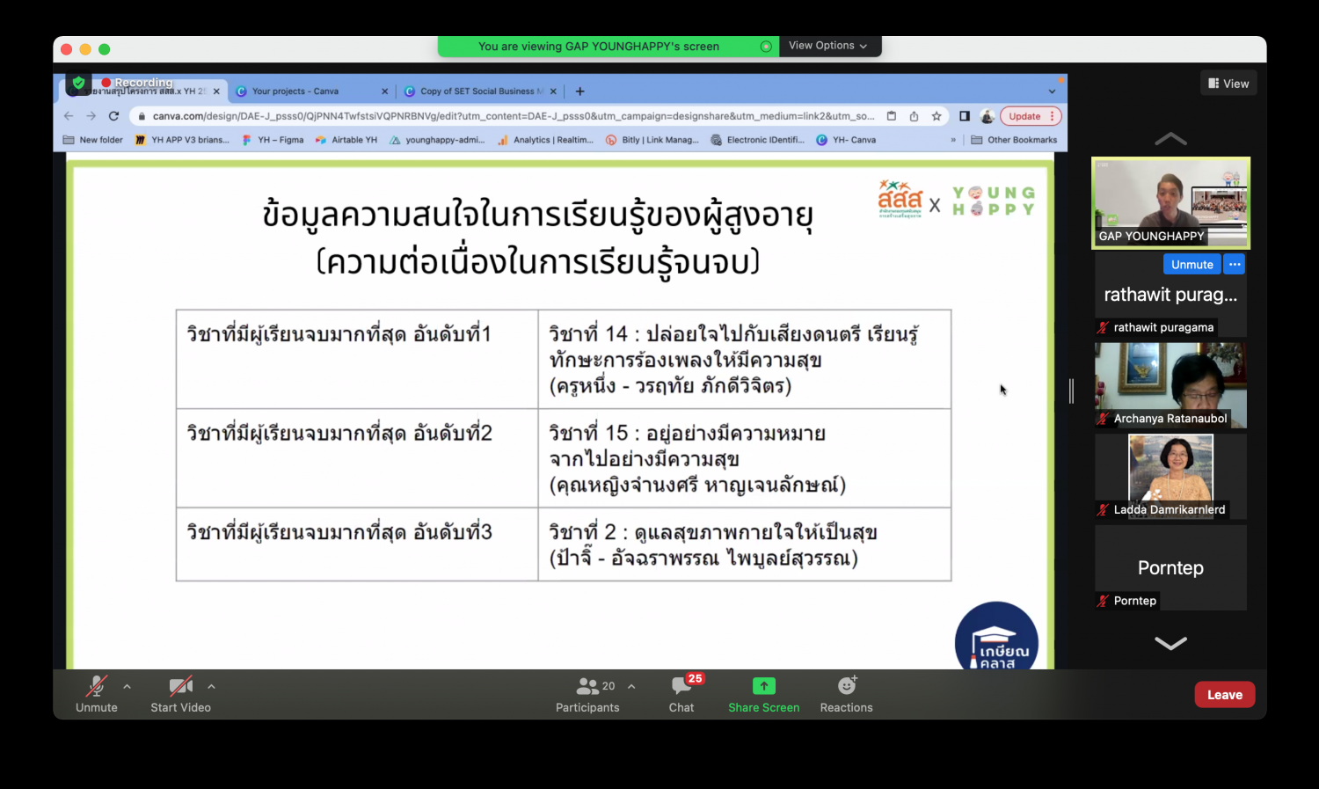Open the Other Bookmarks folder
The width and height of the screenshot is (1319, 789).
click(x=1014, y=140)
